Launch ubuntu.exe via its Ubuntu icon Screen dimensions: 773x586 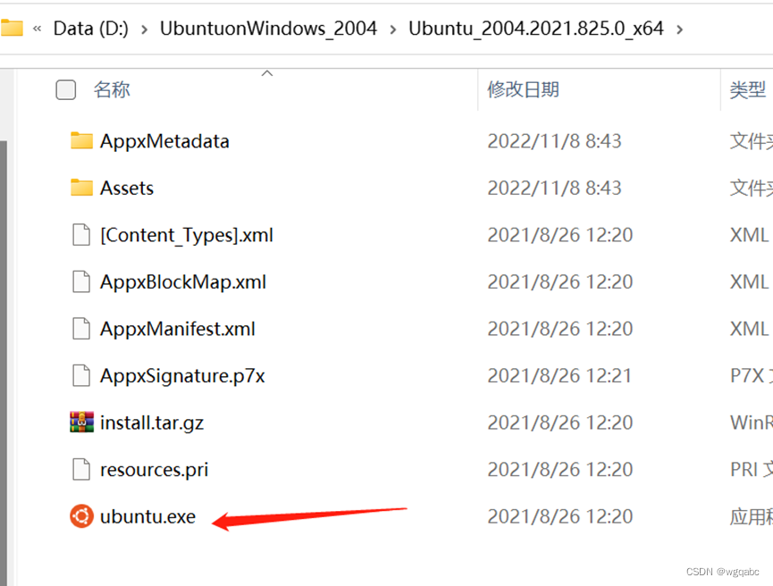80,516
